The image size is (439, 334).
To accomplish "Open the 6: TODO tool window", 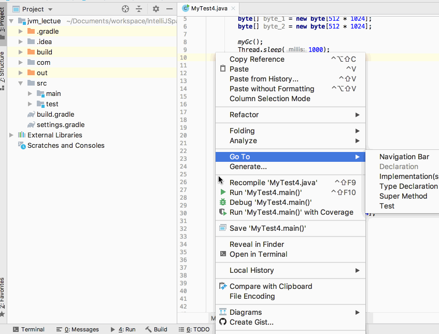I will click(194, 329).
